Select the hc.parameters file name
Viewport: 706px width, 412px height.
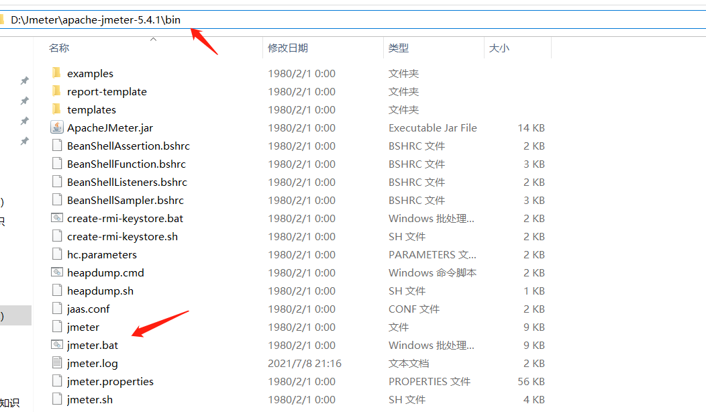coord(102,254)
